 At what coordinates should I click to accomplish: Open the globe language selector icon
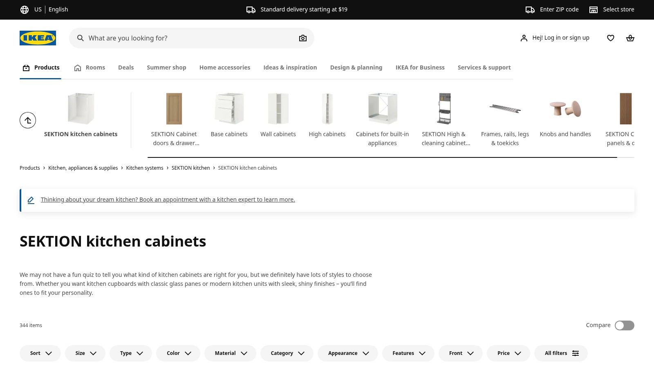pyautogui.click(x=25, y=9)
